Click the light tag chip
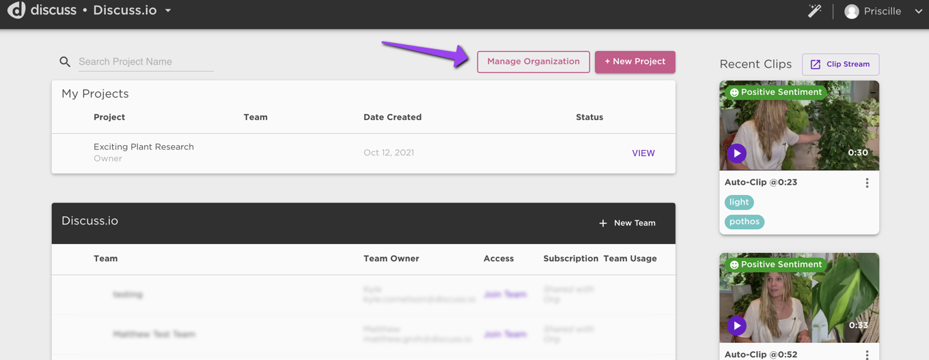 coord(739,202)
